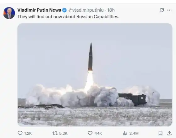Share the post via upload icon
The width and height of the screenshot is (176, 138).
169,133
